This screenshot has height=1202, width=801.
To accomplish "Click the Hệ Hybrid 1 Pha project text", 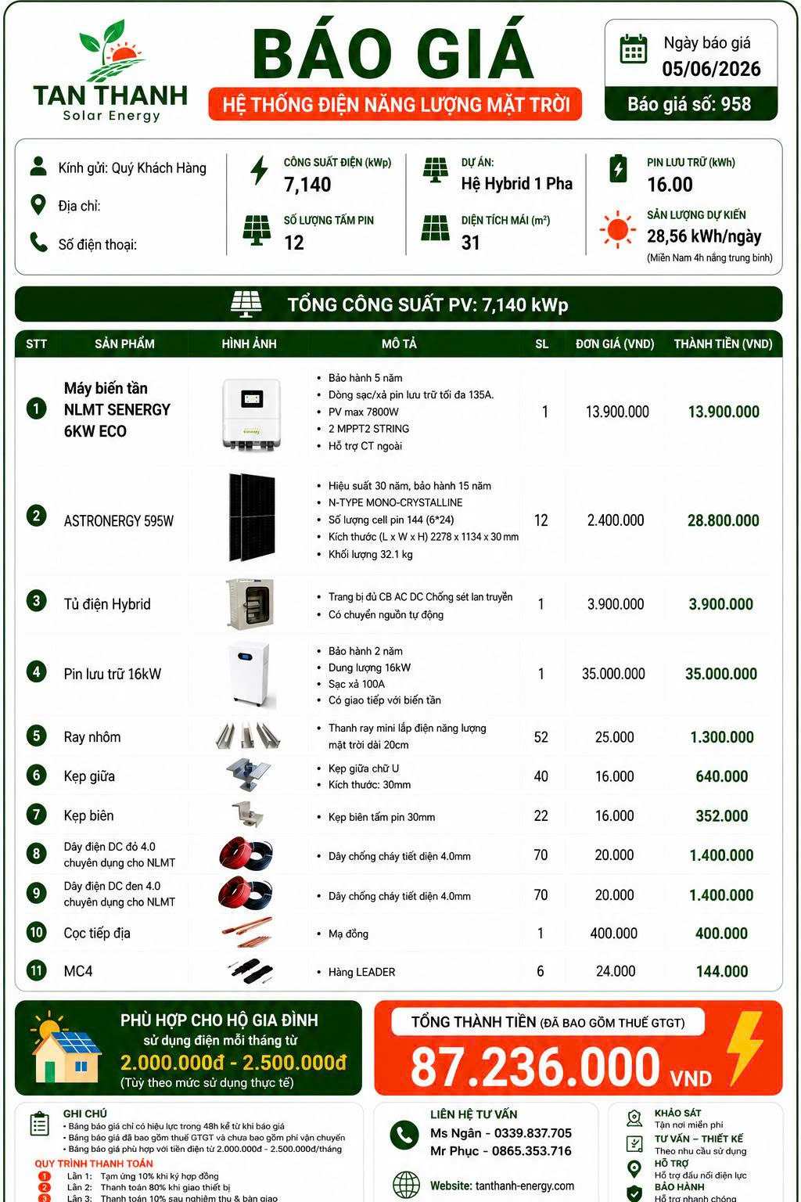I will pos(517,184).
